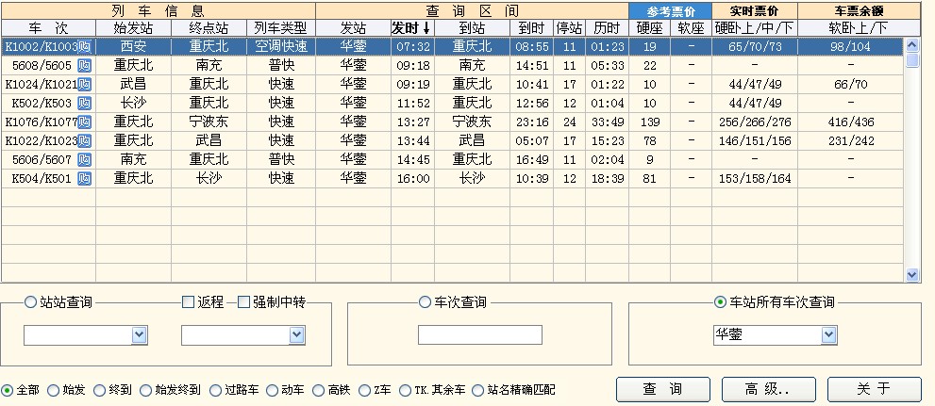935x406 pixels.
Task: Select the 高铁 filter radio
Action: tap(318, 391)
